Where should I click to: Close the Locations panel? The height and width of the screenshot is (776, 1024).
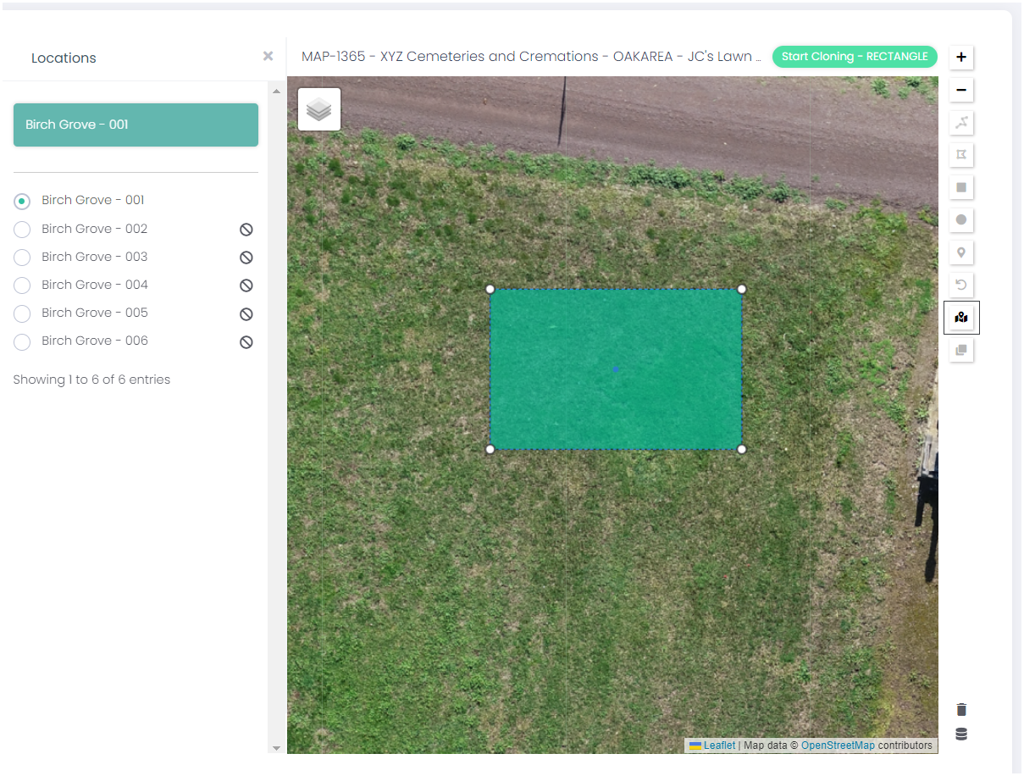click(268, 57)
